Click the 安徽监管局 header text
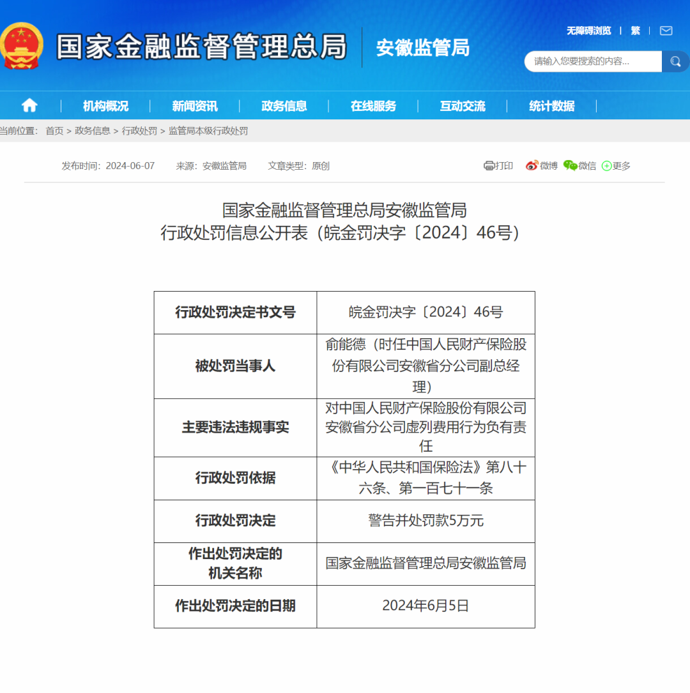Screen dimensions: 690x693 click(x=423, y=48)
